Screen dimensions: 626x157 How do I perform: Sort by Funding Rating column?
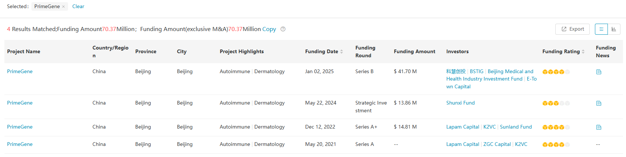point(583,52)
